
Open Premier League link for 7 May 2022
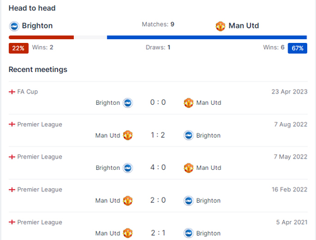click(40, 157)
